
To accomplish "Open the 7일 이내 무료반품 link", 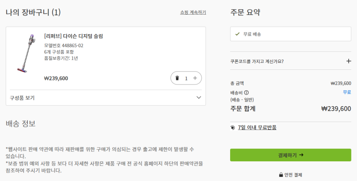I will click(x=257, y=127).
